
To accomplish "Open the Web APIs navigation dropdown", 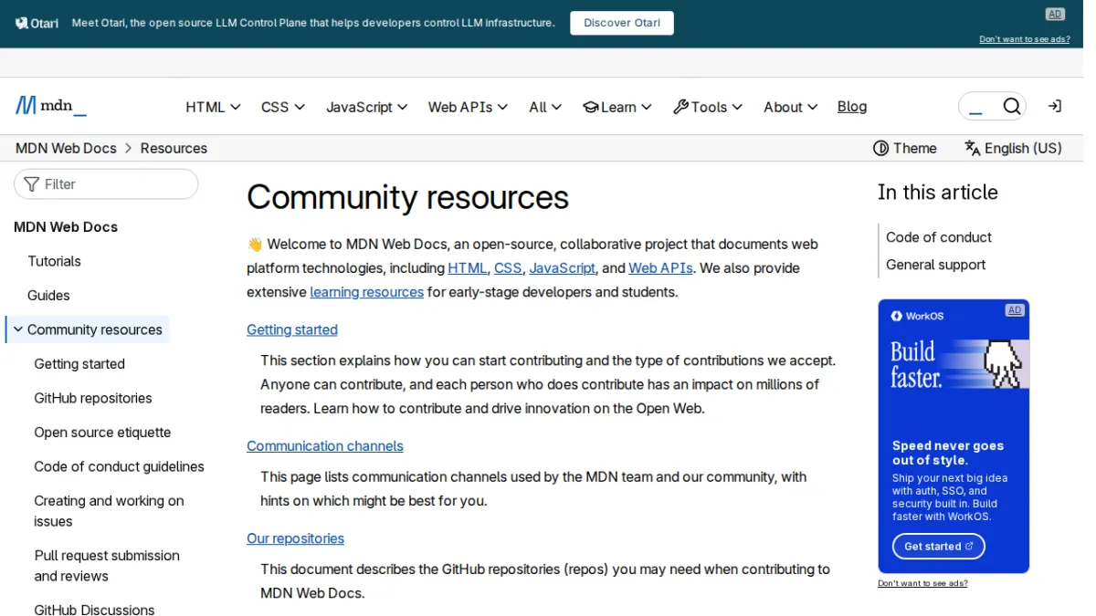I will (468, 107).
